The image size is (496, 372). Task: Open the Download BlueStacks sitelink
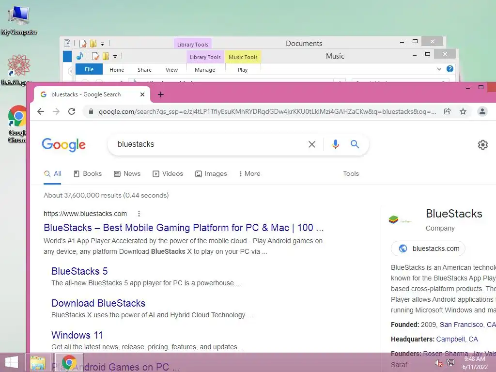(x=98, y=303)
